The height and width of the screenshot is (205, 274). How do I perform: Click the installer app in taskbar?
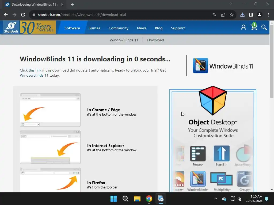[161, 199]
